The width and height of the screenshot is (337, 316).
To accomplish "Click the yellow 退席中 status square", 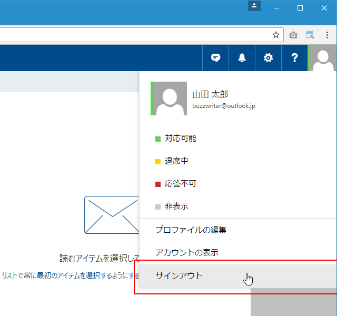I will [x=158, y=162].
